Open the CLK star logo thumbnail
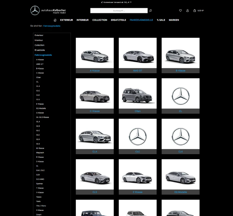The height and width of the screenshot is (216, 233). pos(181,134)
